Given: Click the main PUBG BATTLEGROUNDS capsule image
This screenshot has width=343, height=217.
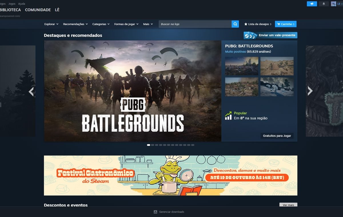Looking at the screenshot, I should pos(133,91).
